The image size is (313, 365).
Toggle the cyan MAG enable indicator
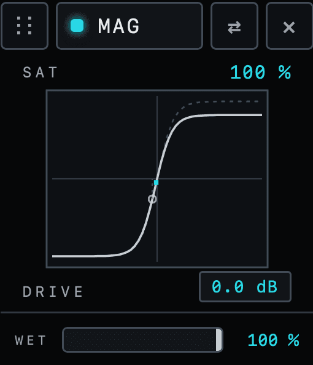point(77,26)
